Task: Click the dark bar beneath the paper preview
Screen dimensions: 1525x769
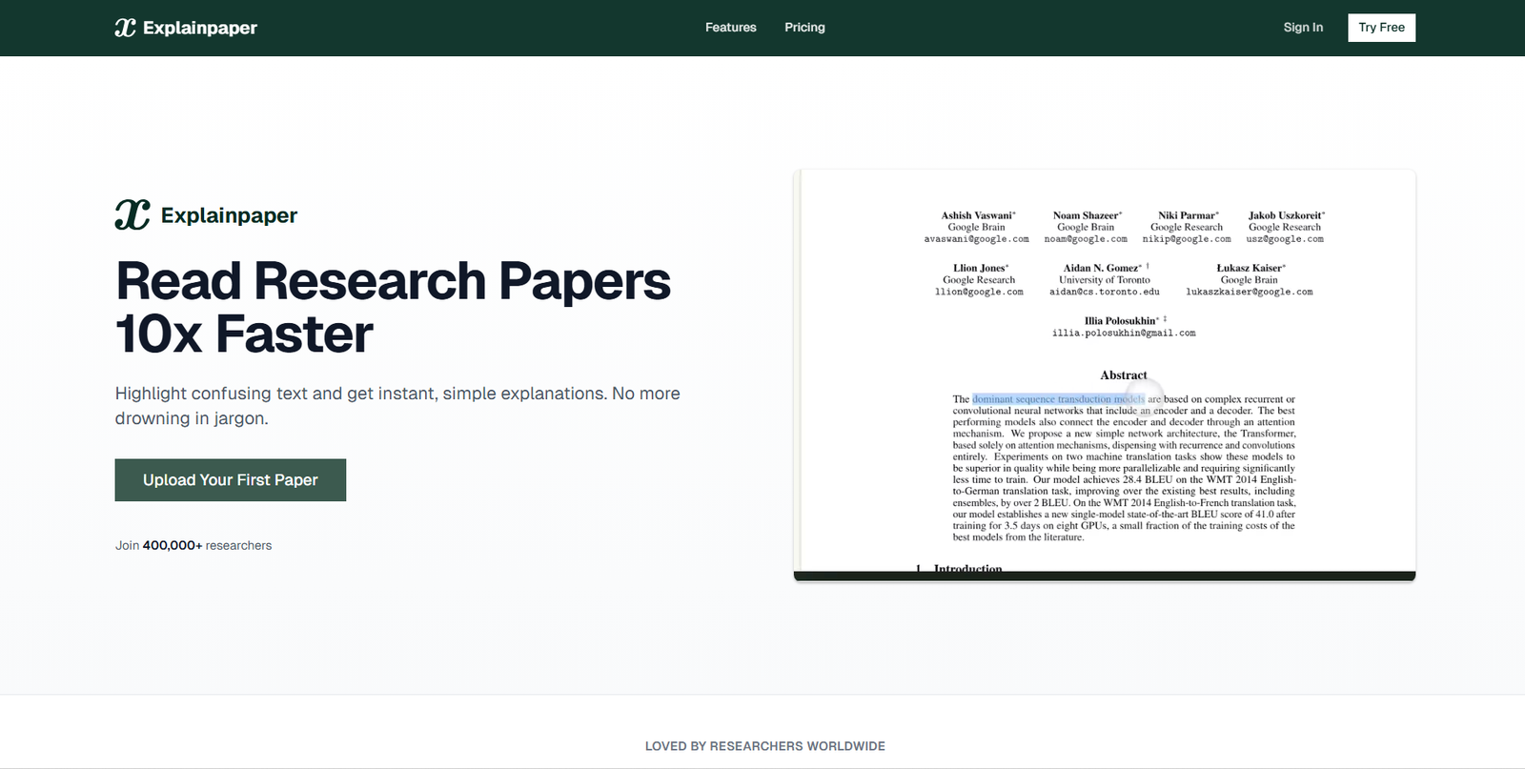Action: (1104, 576)
